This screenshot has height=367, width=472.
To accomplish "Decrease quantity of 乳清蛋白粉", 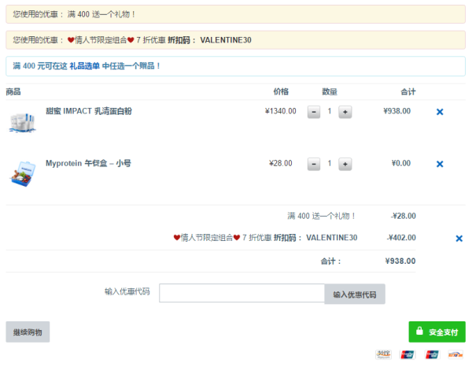I will [313, 112].
